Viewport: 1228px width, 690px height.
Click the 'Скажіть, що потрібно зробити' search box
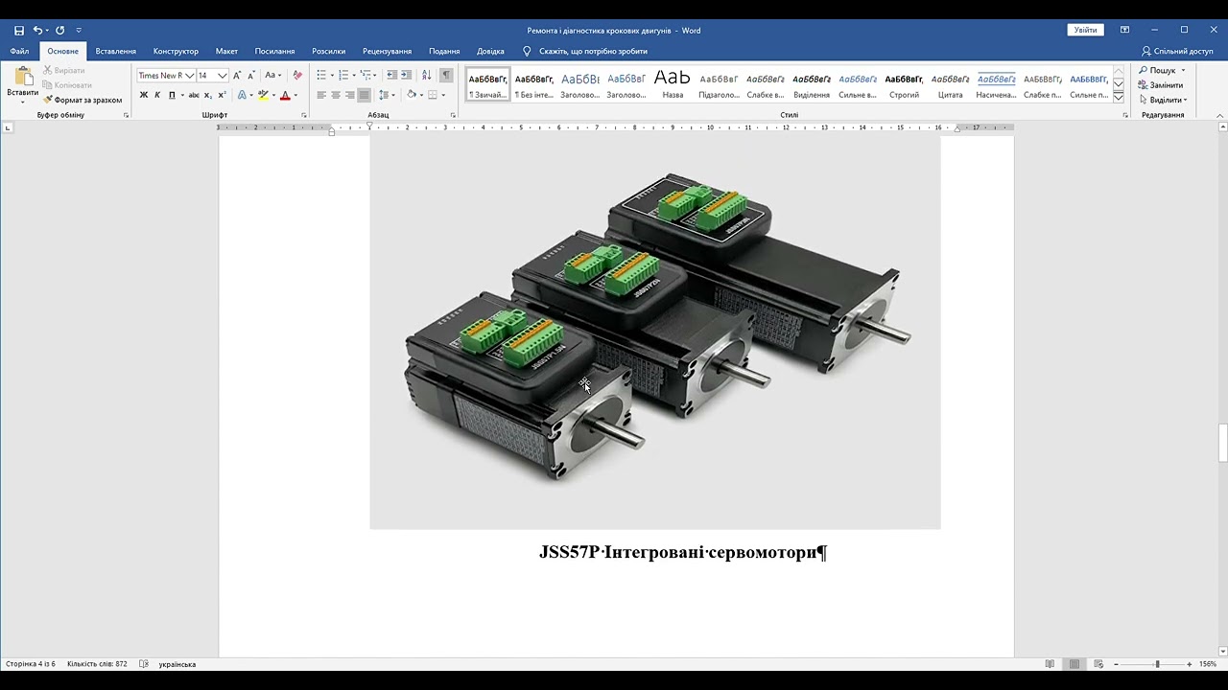(x=593, y=51)
